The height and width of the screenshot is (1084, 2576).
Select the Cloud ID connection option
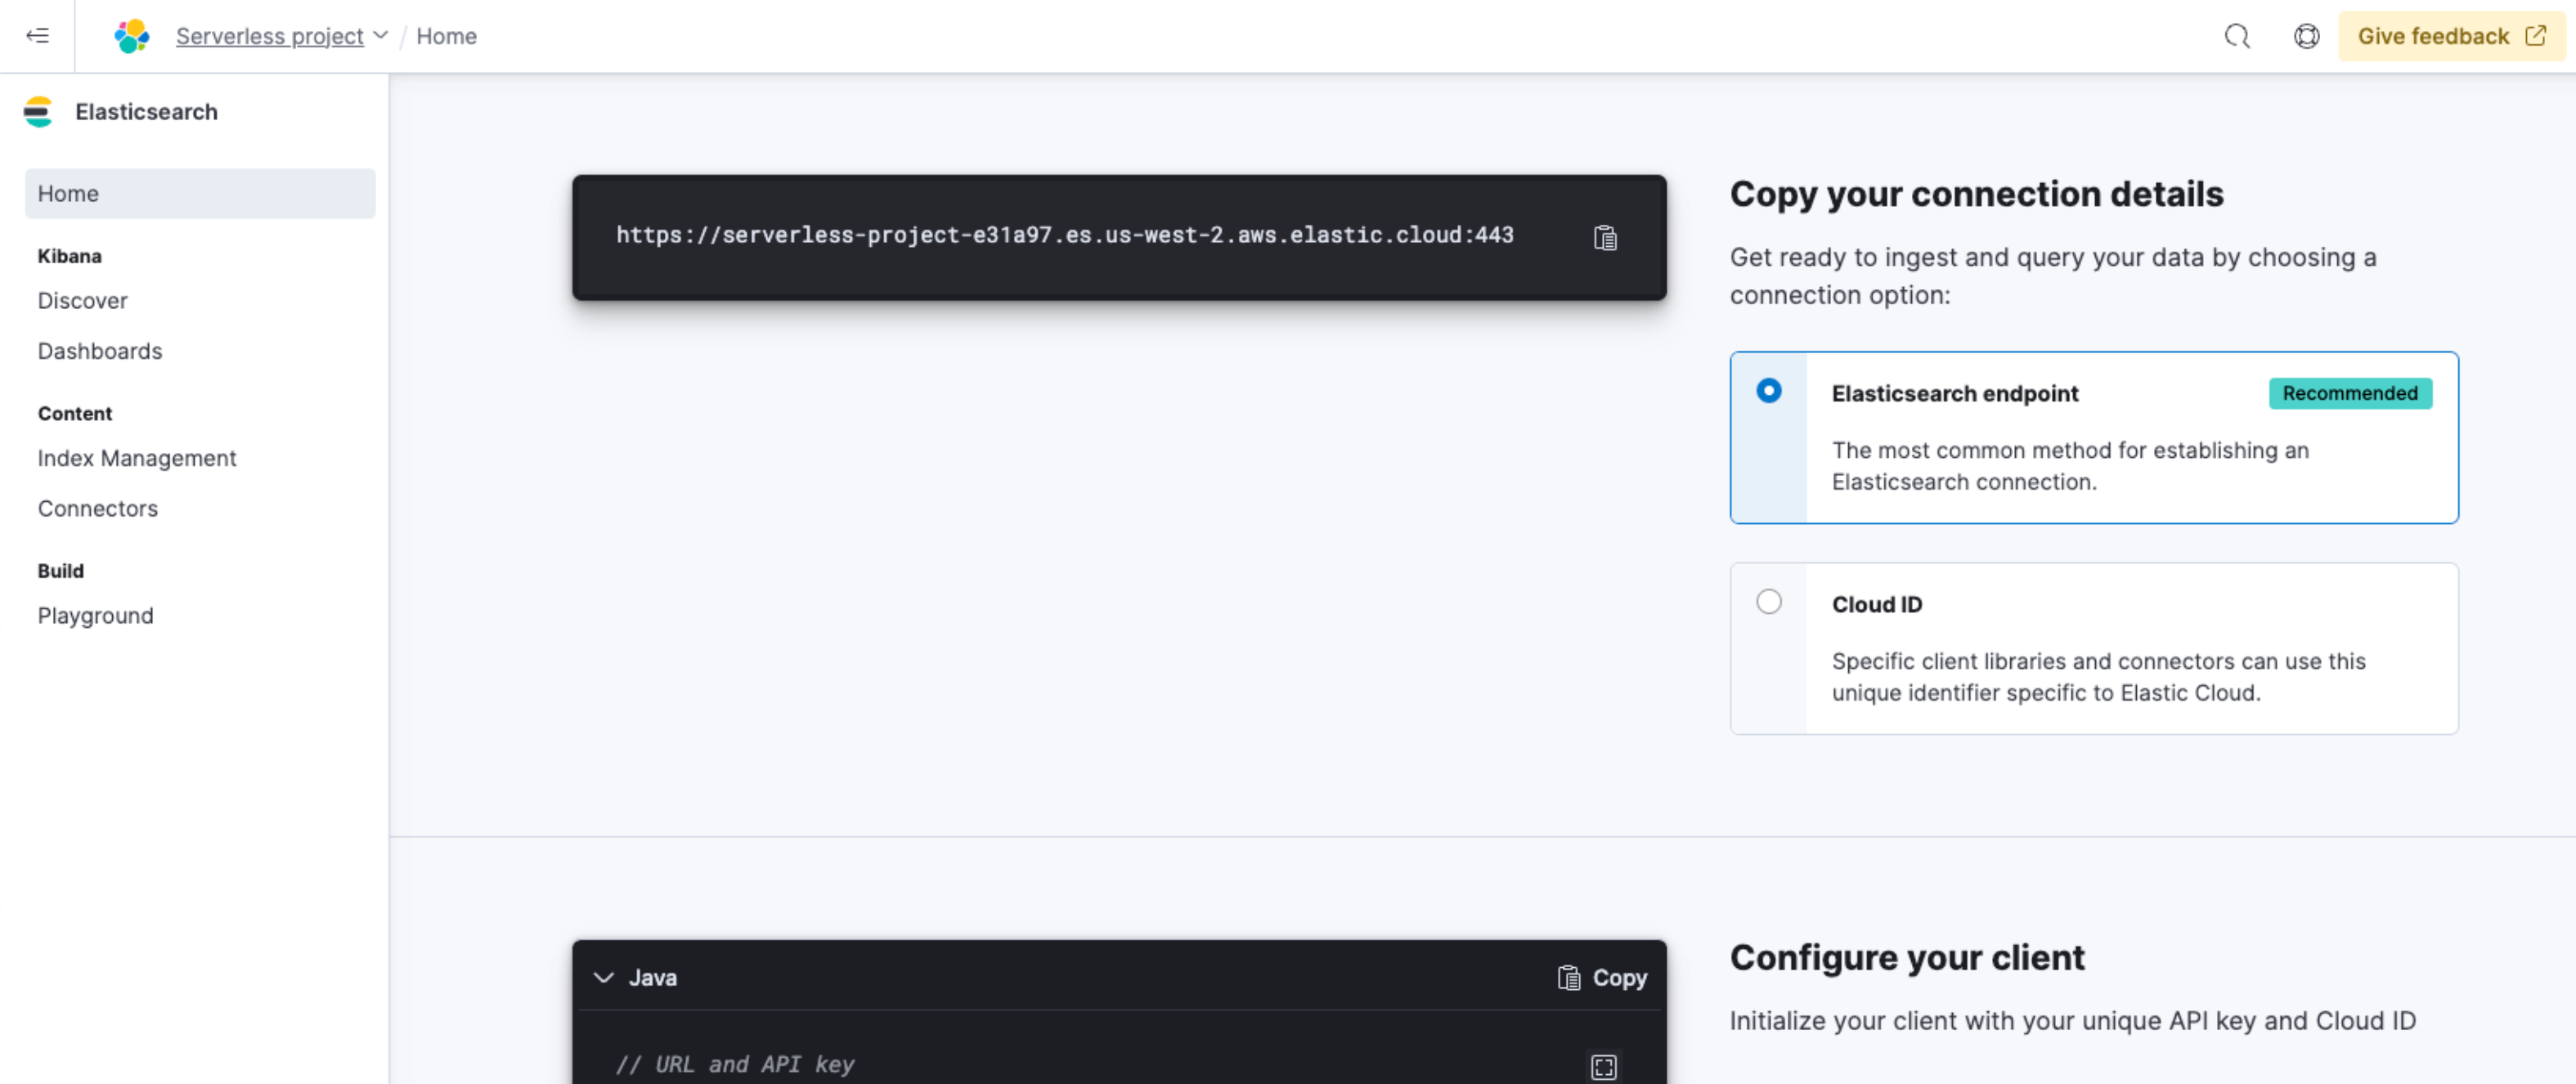1769,602
